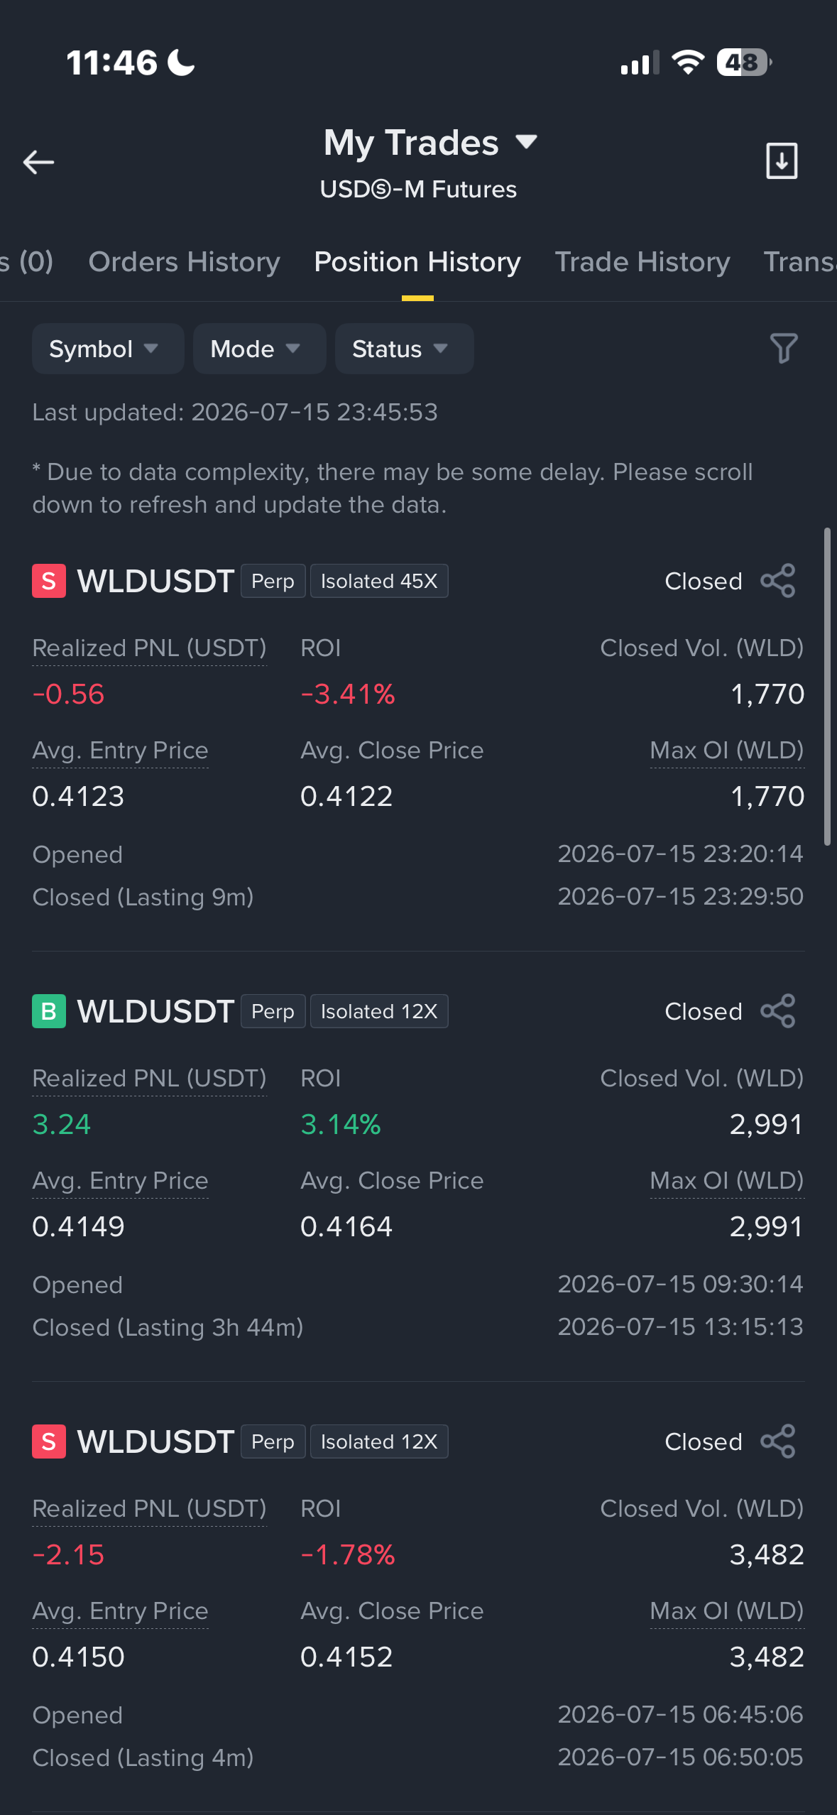837x1815 pixels.
Task: Switch to the Orders History tab
Action: [184, 262]
